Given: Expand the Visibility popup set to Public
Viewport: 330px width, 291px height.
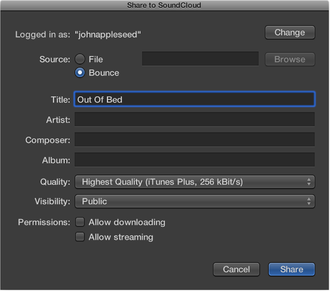Looking at the screenshot, I should click(x=195, y=201).
